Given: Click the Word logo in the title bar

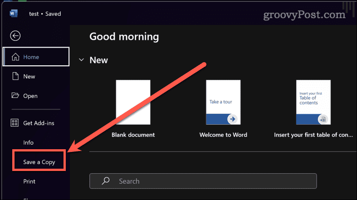Looking at the screenshot, I should (x=14, y=14).
